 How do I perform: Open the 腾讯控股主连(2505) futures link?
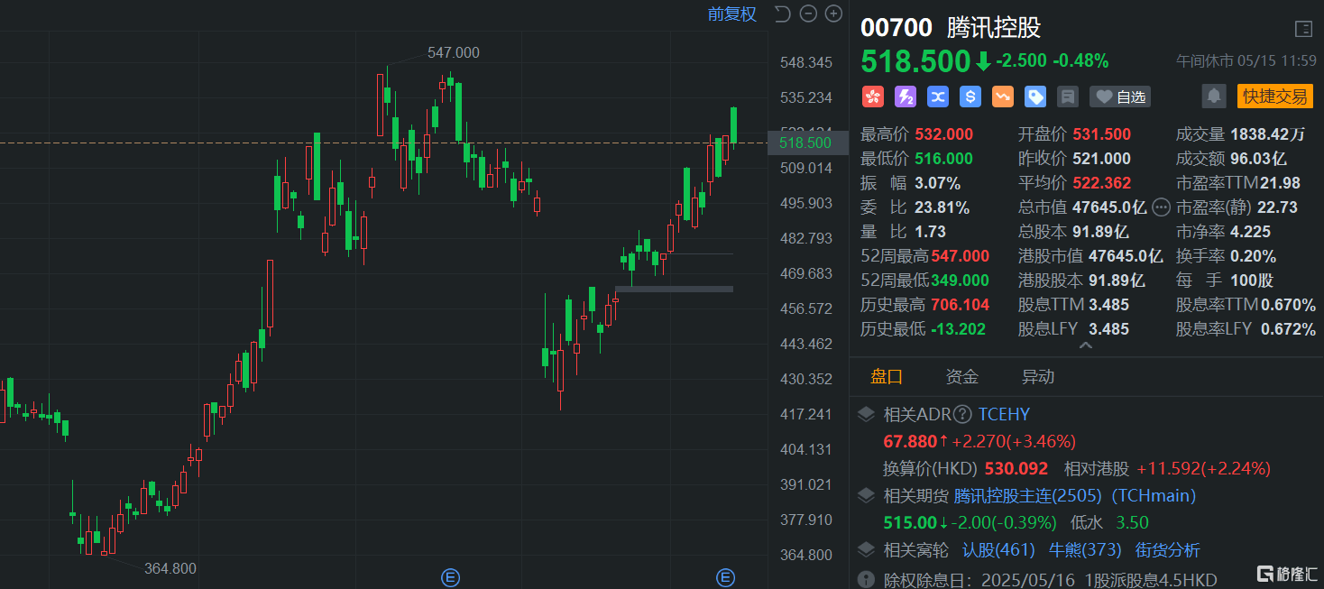1028,495
